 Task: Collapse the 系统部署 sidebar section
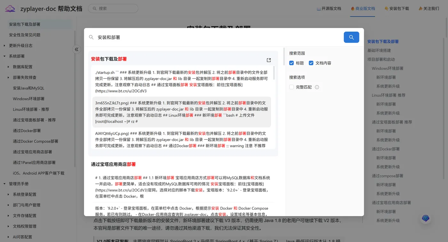pos(4,56)
